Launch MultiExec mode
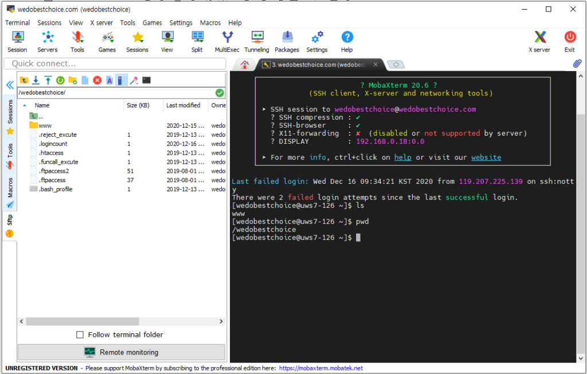The height and width of the screenshot is (374, 587). (227, 42)
